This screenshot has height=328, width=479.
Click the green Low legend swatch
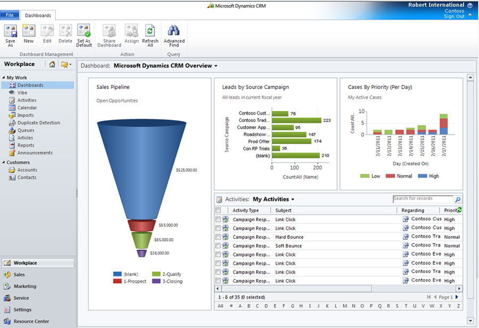(365, 176)
